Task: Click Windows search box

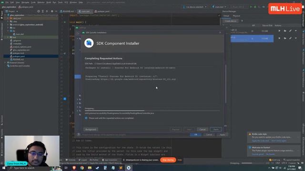Action: coord(30,168)
